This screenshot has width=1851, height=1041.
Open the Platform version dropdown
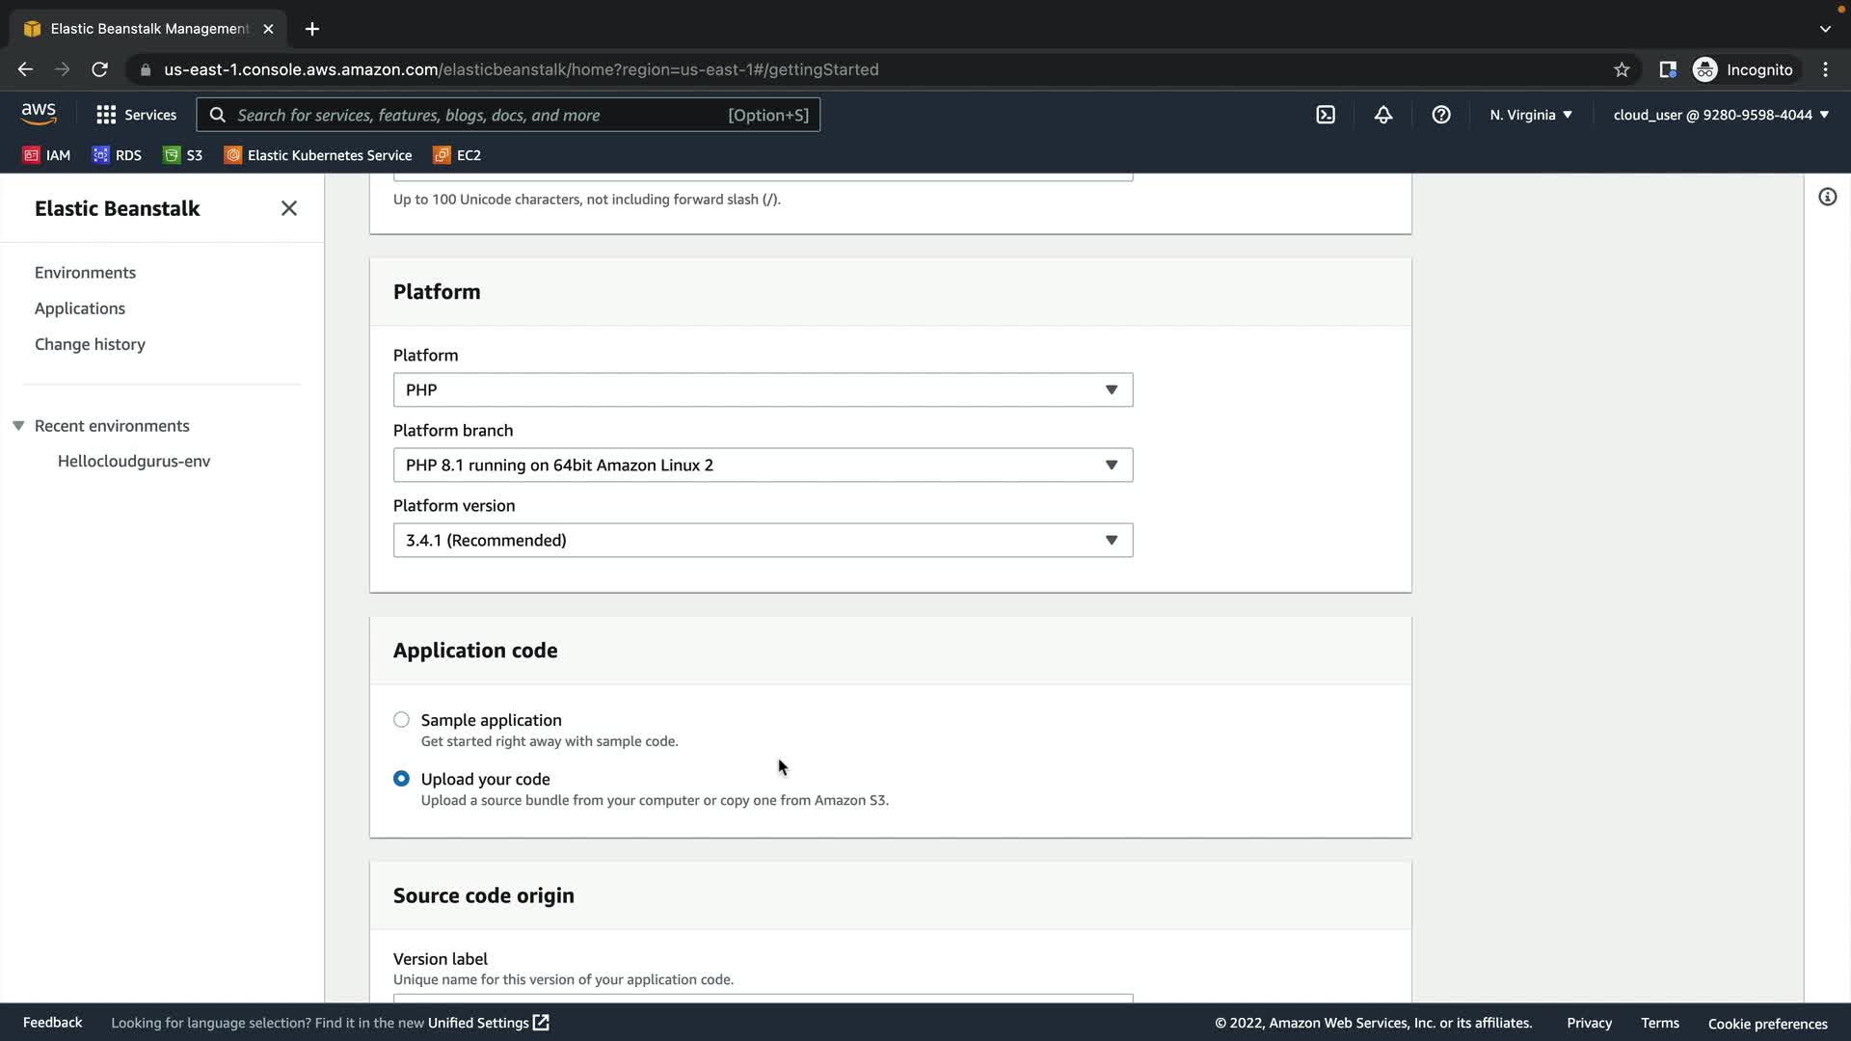tap(763, 540)
